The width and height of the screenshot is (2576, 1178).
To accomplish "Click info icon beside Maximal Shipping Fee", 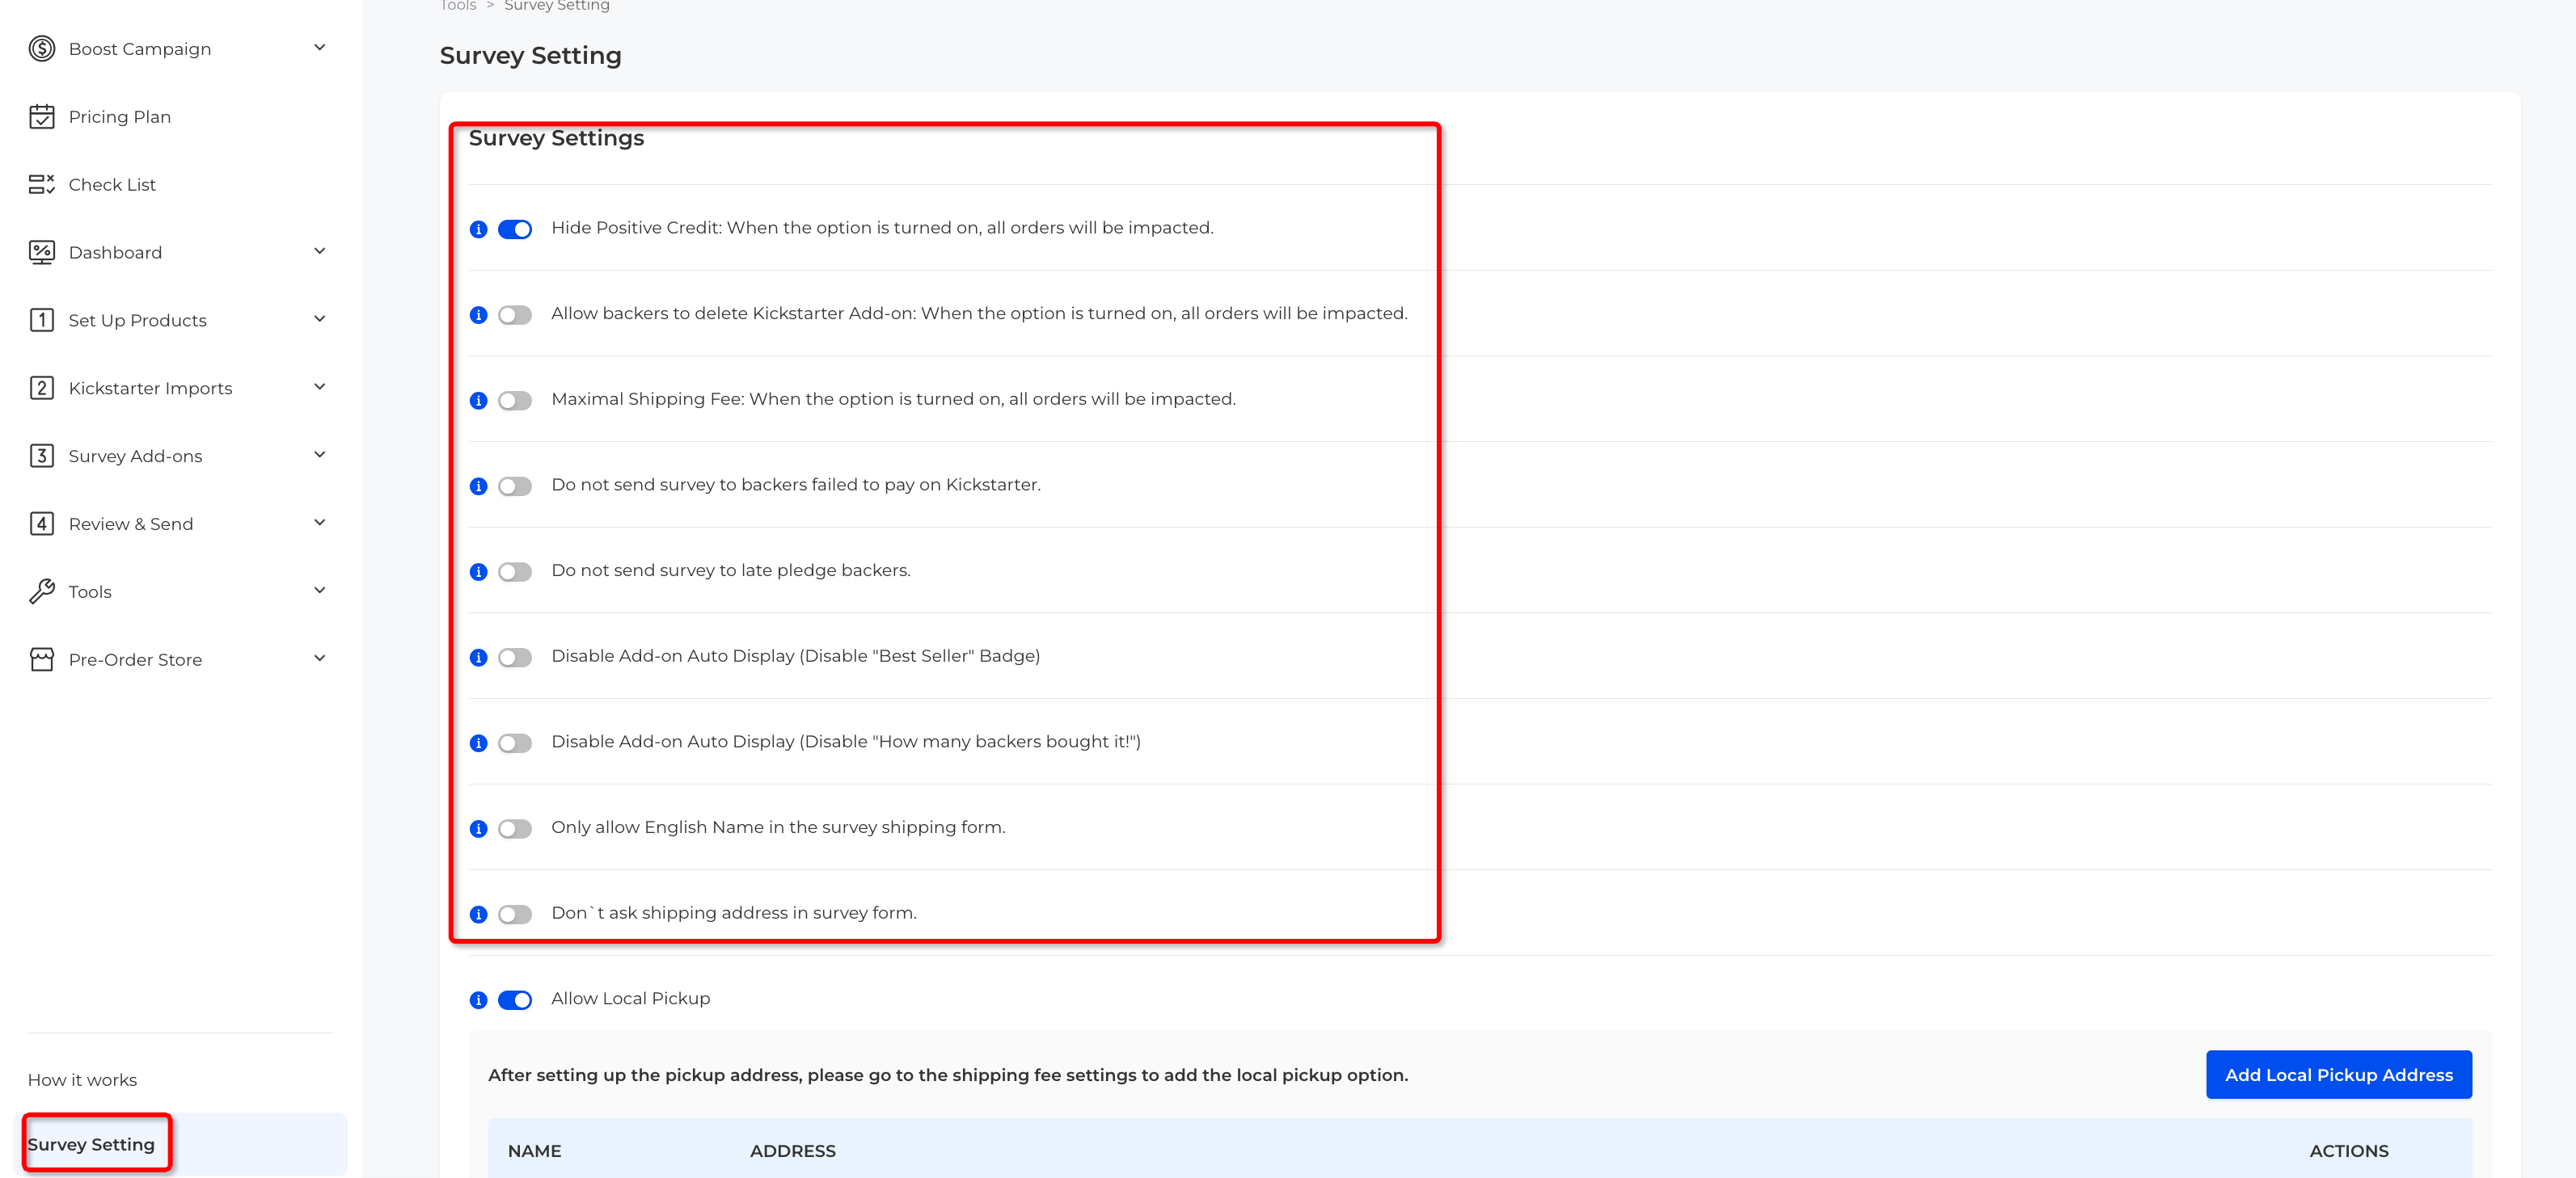I will pyautogui.click(x=479, y=401).
